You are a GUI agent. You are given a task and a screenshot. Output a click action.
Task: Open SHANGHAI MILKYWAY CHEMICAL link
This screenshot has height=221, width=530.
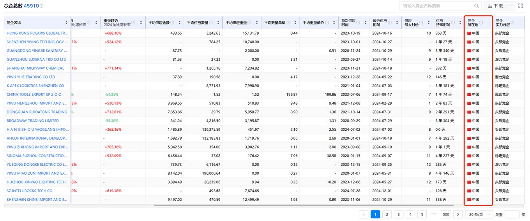pyautogui.click(x=35, y=68)
